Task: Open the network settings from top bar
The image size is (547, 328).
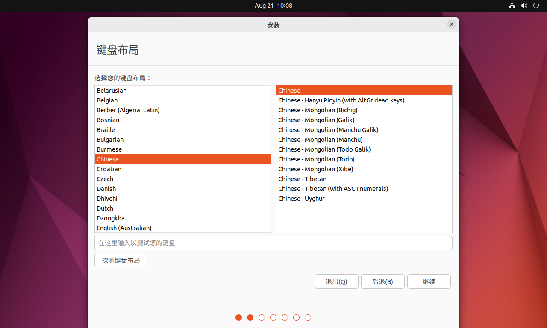Action: 512,6
